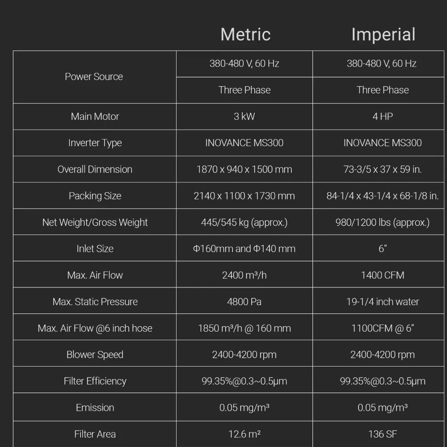Select the Inlet Size row label
Image resolution: width=447 pixels, height=447 pixels.
[x=95, y=249]
